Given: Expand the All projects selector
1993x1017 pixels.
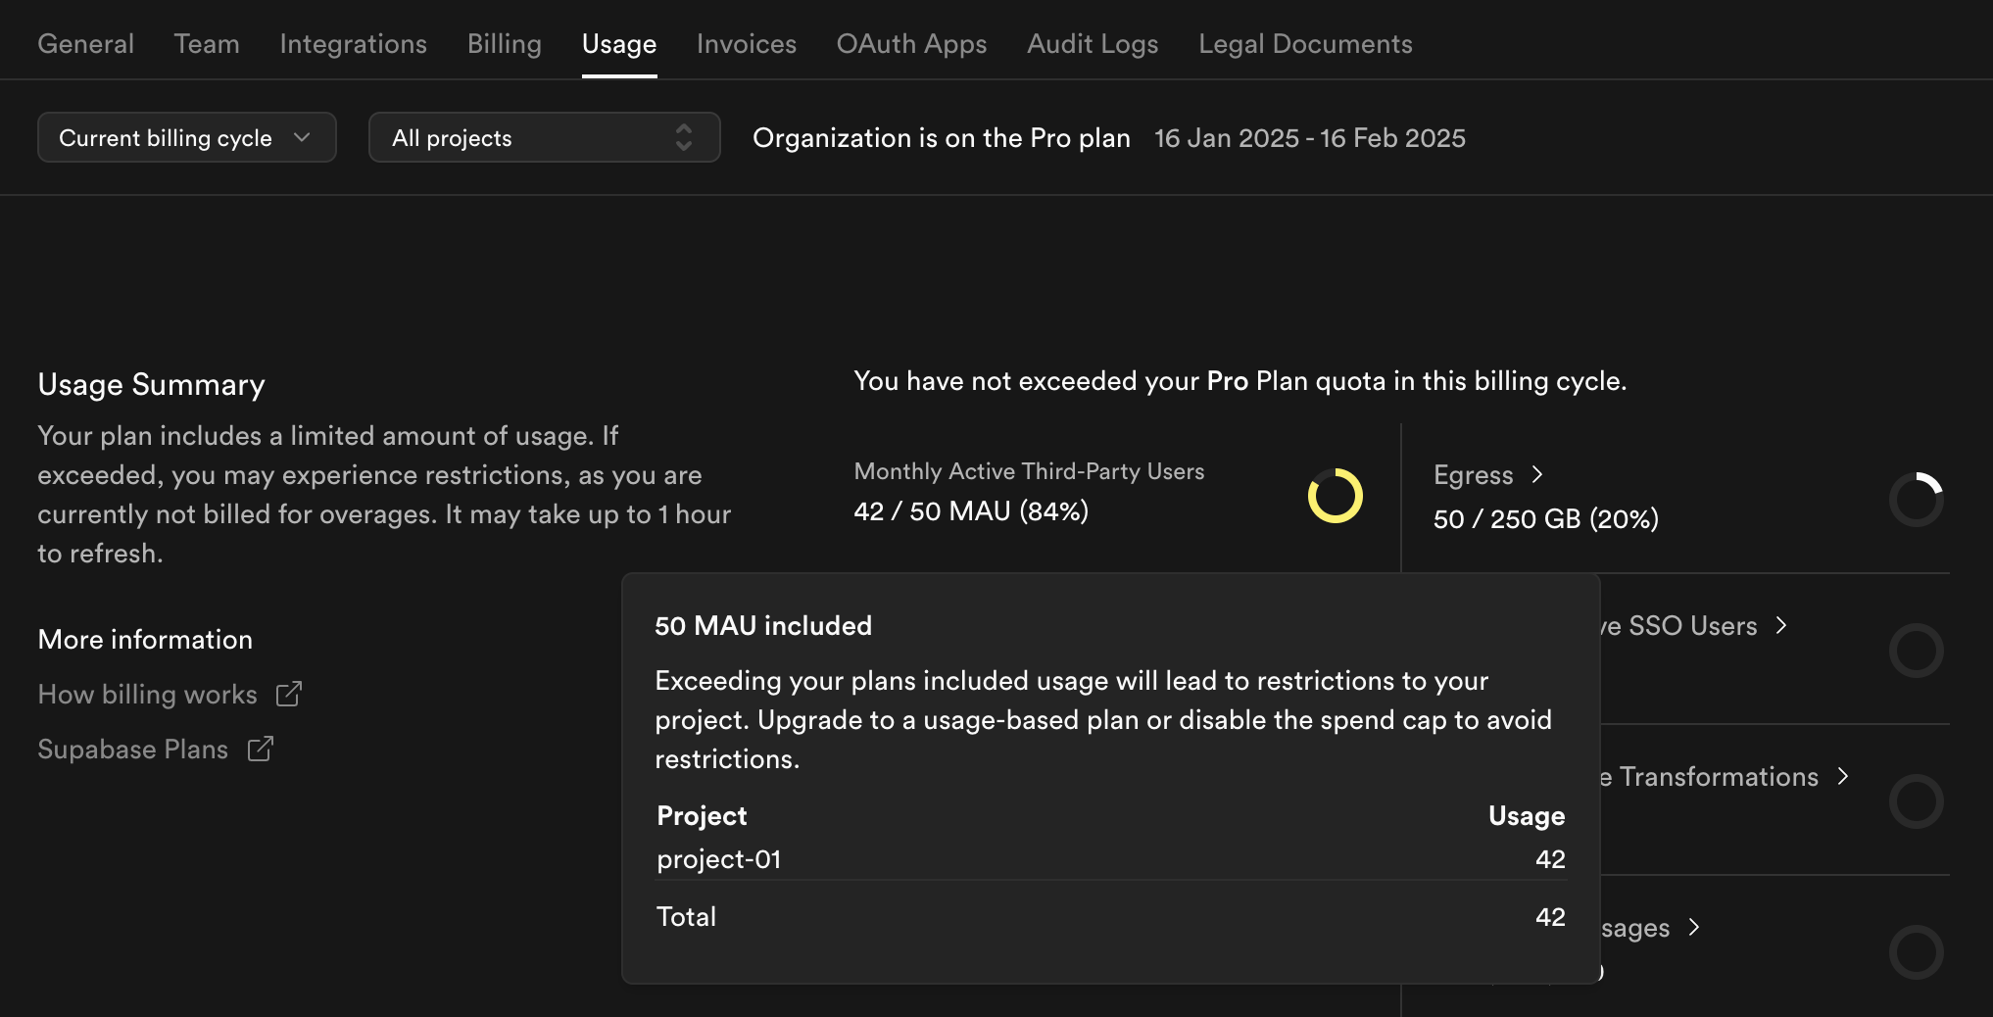Looking at the screenshot, I should click(544, 137).
